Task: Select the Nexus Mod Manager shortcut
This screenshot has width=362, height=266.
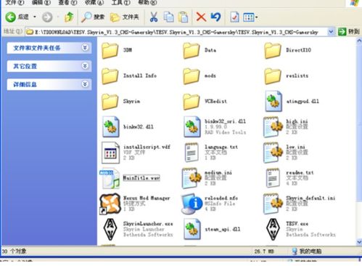Action: (x=135, y=203)
